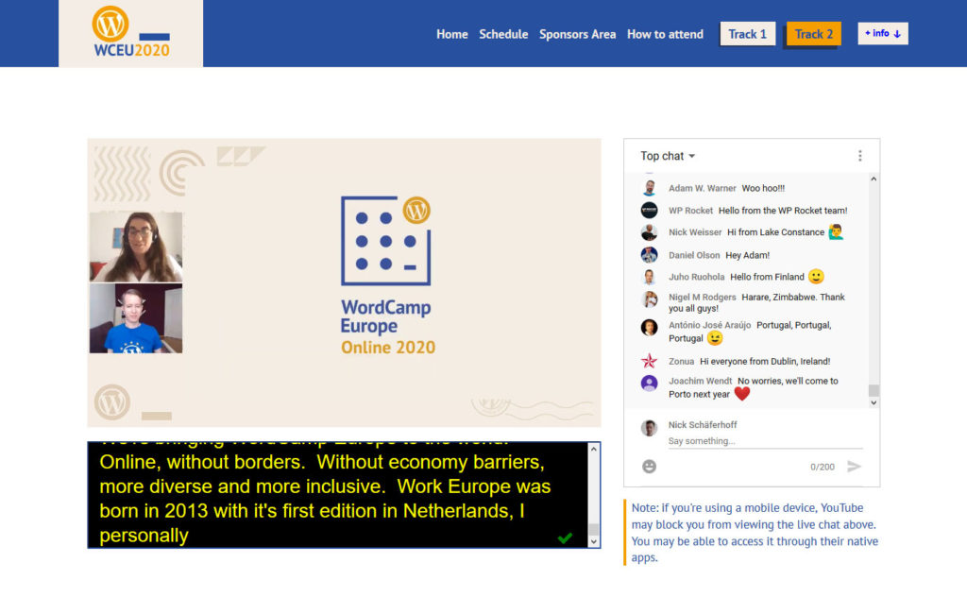Click Nigel M Rodgers' avatar
Image resolution: width=967 pixels, height=597 pixels.
(x=649, y=299)
